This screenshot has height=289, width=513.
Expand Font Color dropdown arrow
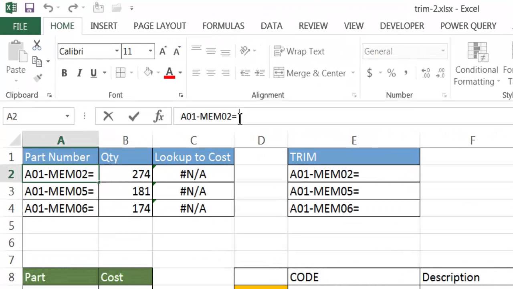coord(180,73)
